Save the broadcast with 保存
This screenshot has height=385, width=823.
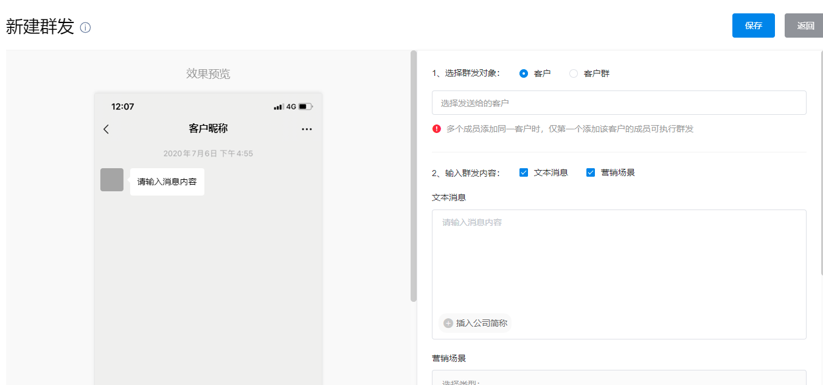tap(753, 26)
